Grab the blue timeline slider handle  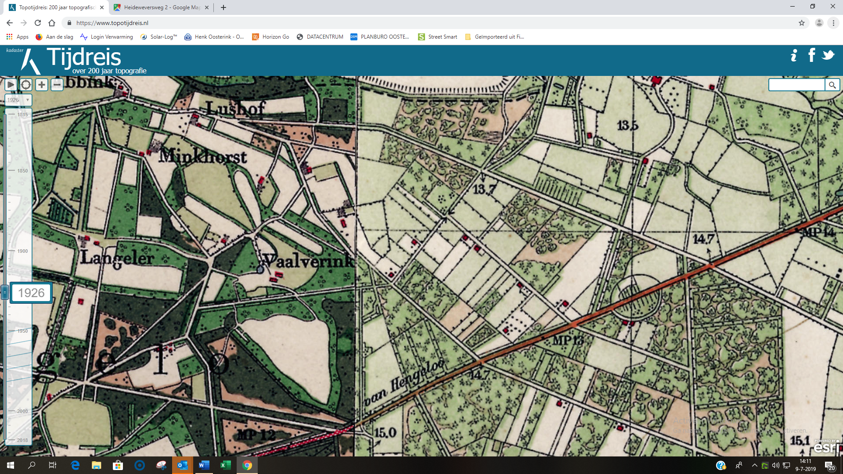coord(5,292)
